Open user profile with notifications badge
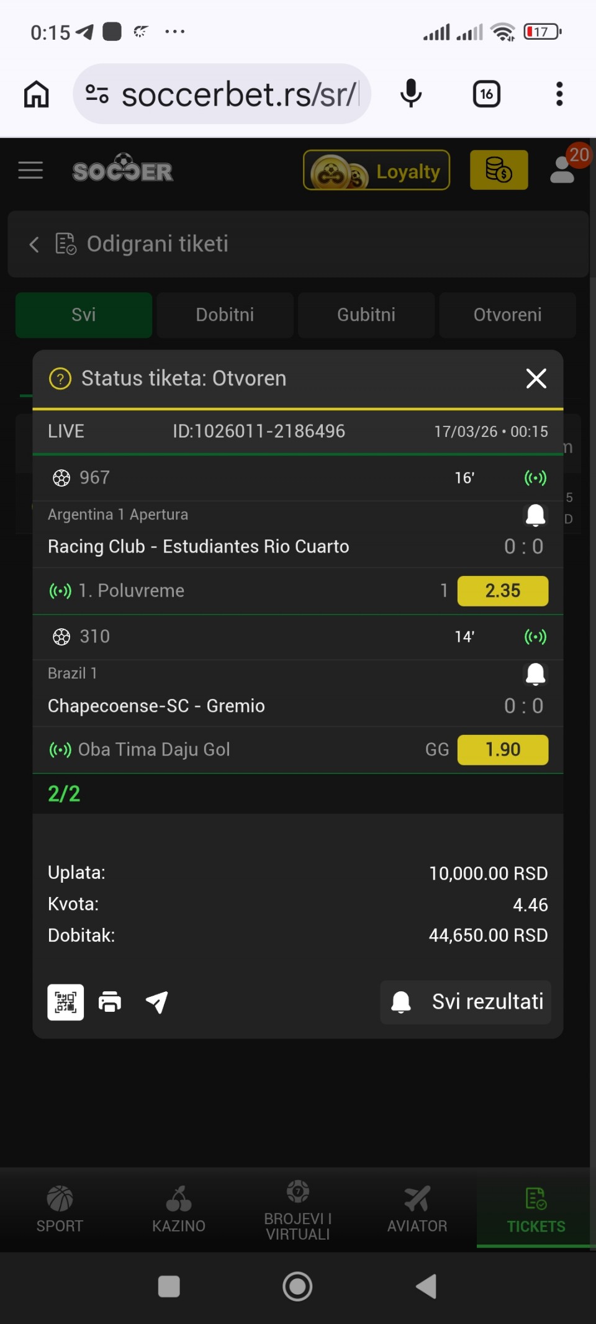The height and width of the screenshot is (1324, 596). 563,170
